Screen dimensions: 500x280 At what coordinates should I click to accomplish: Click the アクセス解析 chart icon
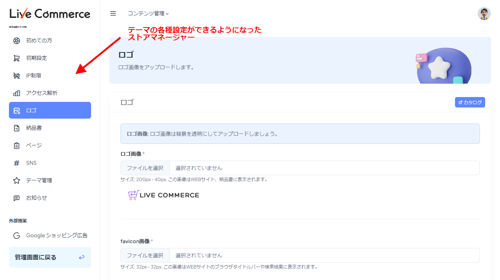tap(17, 93)
